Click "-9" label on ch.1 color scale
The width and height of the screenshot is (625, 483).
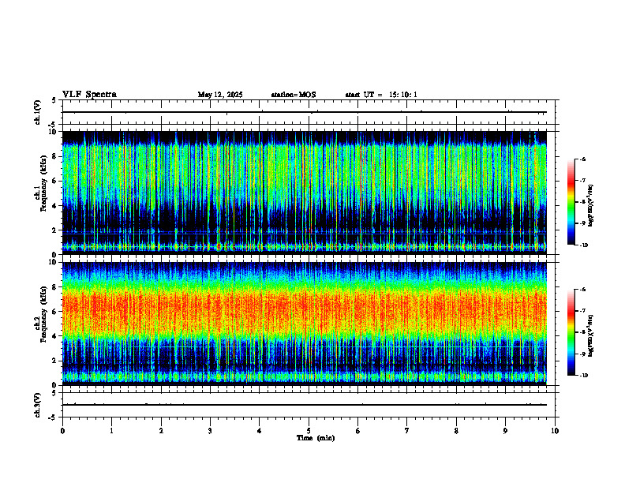tap(582, 223)
